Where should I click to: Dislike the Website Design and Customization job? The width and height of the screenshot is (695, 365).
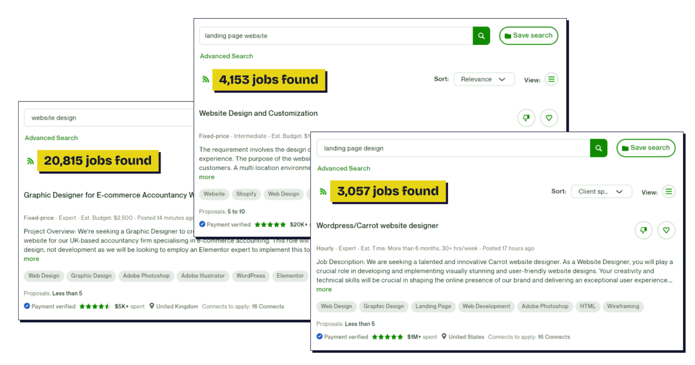(x=526, y=118)
